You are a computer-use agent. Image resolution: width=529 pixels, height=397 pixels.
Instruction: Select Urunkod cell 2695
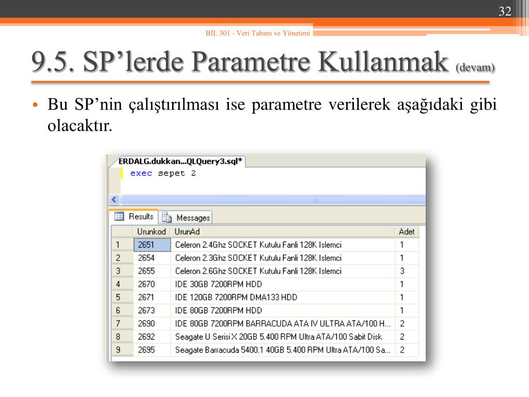(x=152, y=350)
